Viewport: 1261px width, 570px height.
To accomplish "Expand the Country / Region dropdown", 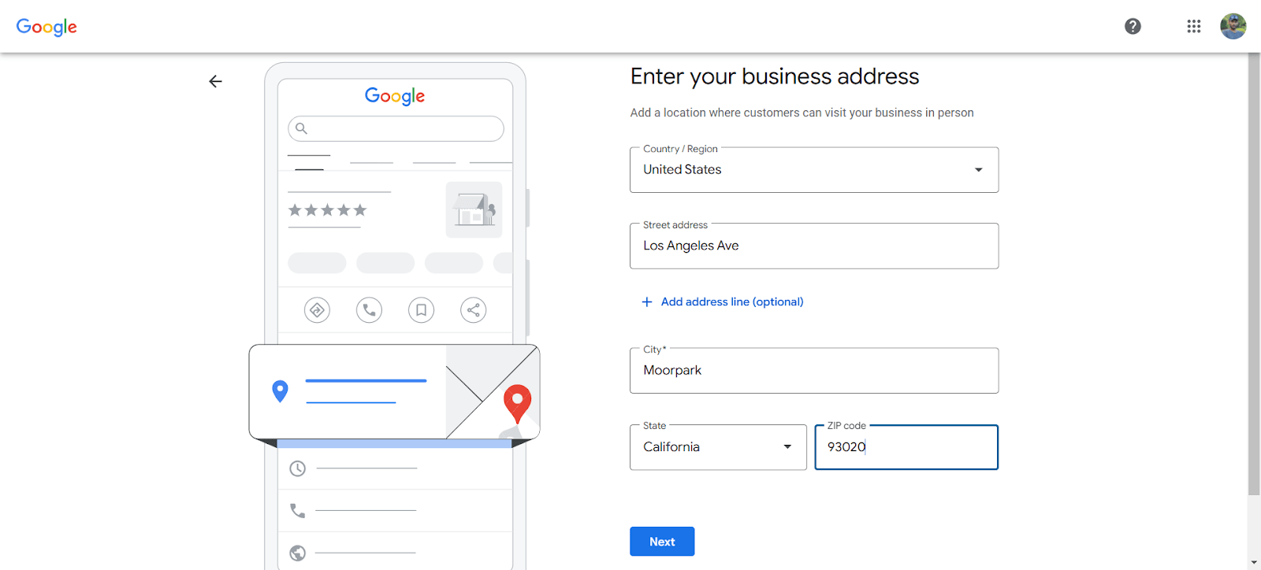I will click(x=814, y=169).
